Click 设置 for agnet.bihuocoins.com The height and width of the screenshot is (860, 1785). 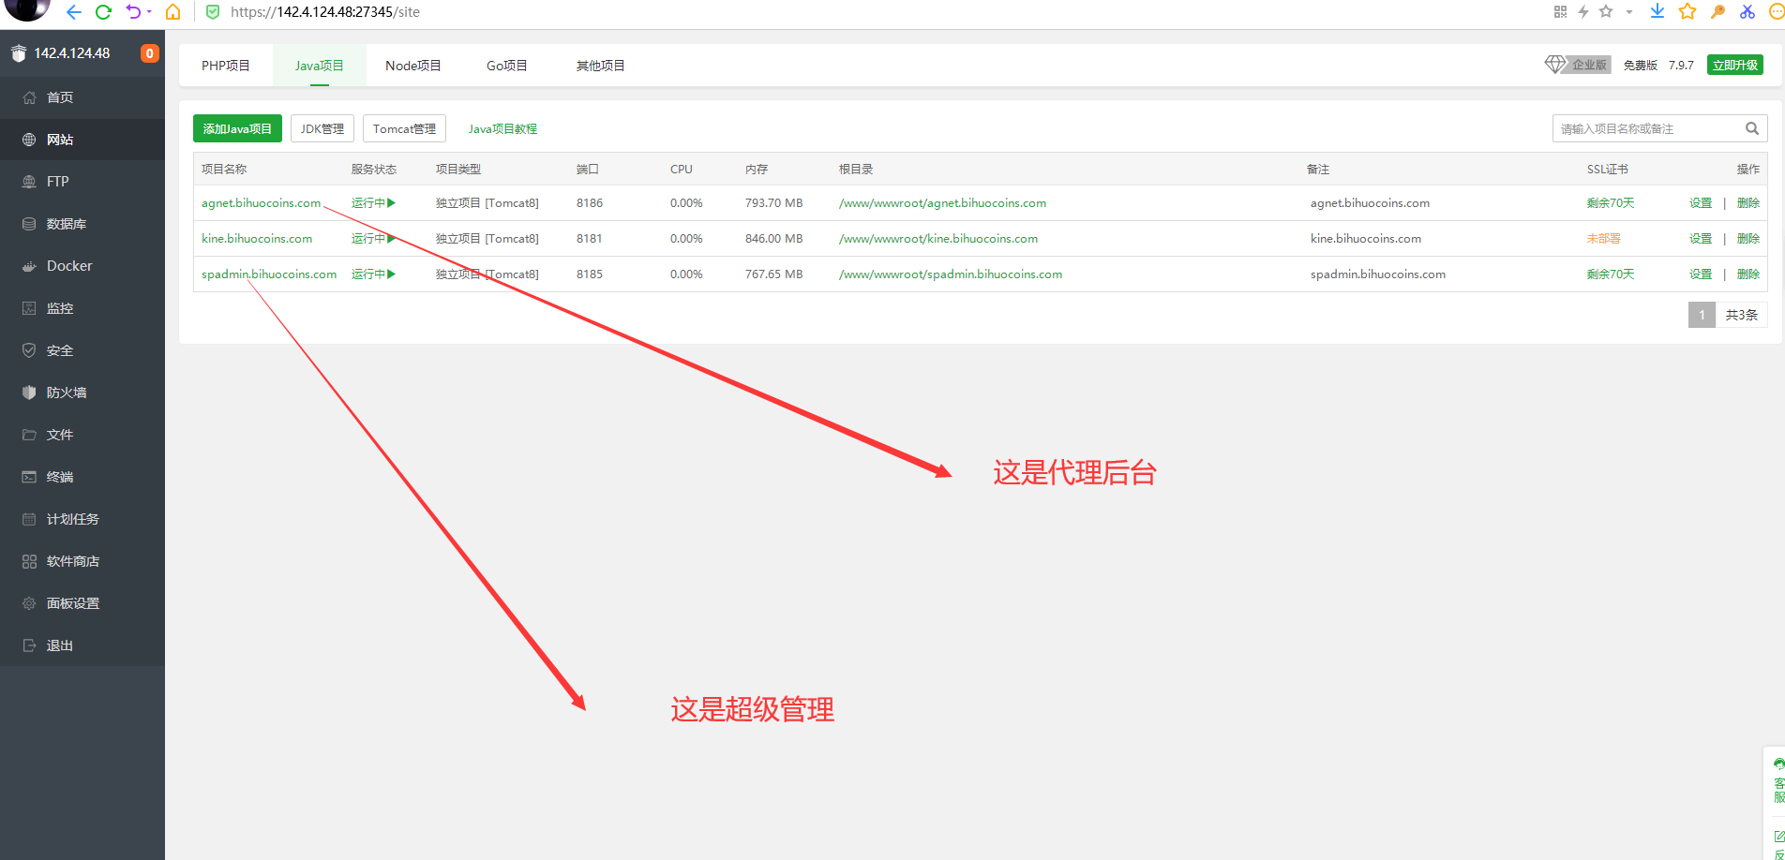(1701, 202)
